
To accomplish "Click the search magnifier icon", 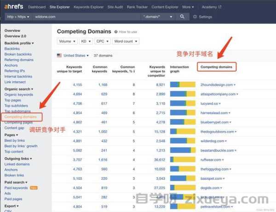I will (x=182, y=17).
